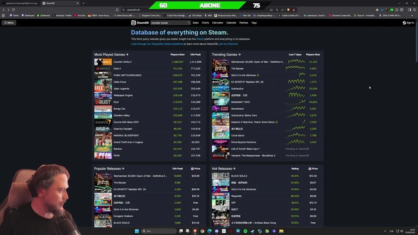Image resolution: width=418 pixels, height=235 pixels.
Task: Follow the 'Steam' link in description
Action: click(x=200, y=39)
